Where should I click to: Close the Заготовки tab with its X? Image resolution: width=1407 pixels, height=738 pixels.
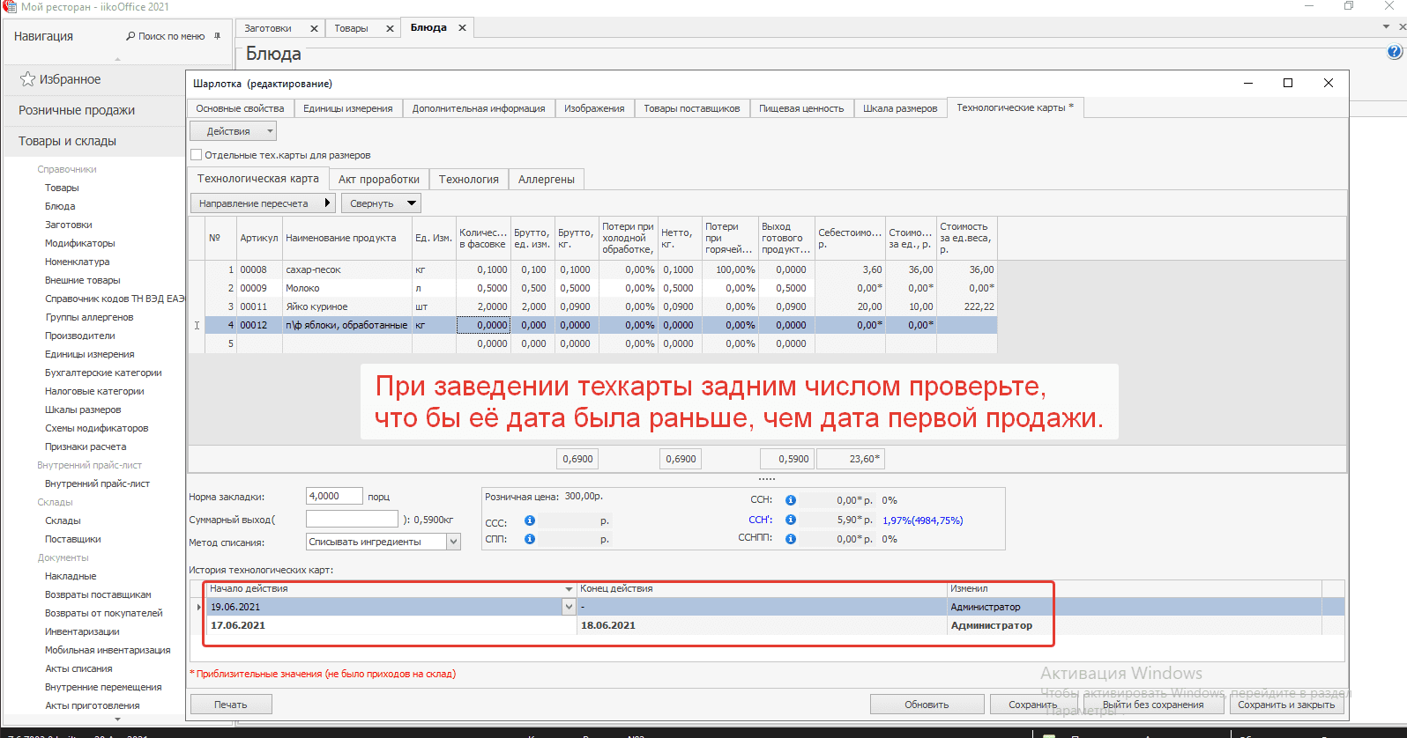pos(314,28)
